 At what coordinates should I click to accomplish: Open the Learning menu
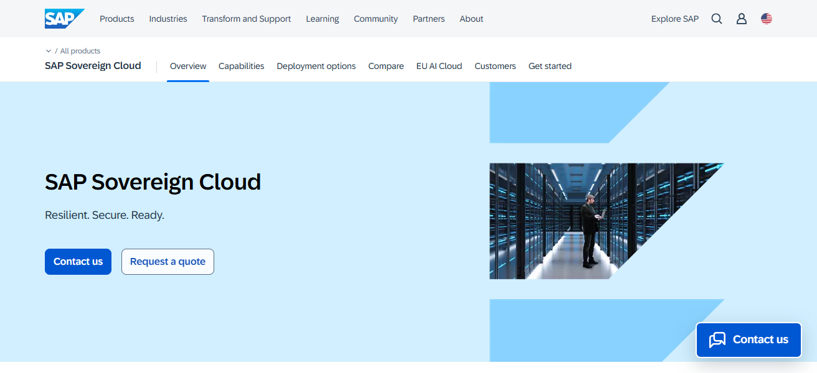(322, 19)
